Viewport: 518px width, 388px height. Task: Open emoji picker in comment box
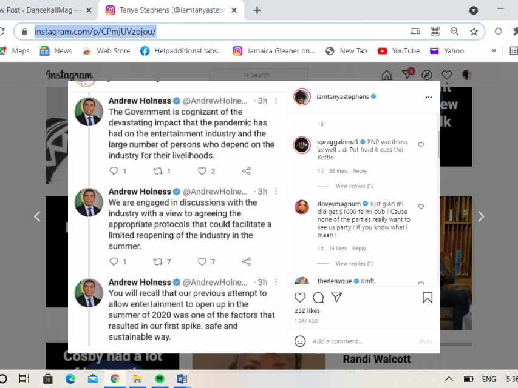point(299,341)
